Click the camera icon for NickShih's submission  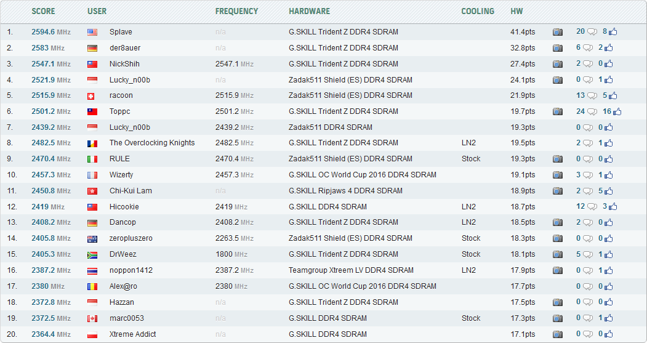(557, 64)
